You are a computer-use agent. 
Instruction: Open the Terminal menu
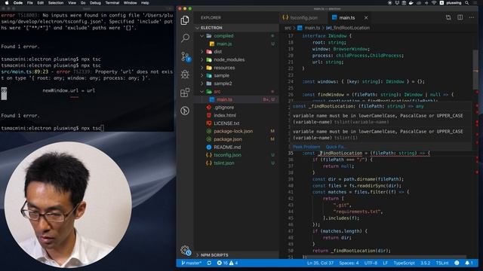coord(112,3)
